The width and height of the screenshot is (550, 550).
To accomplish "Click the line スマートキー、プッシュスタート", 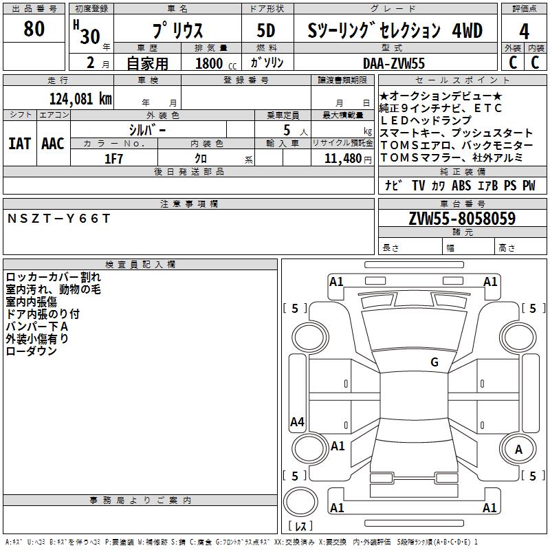I will click(x=456, y=133).
